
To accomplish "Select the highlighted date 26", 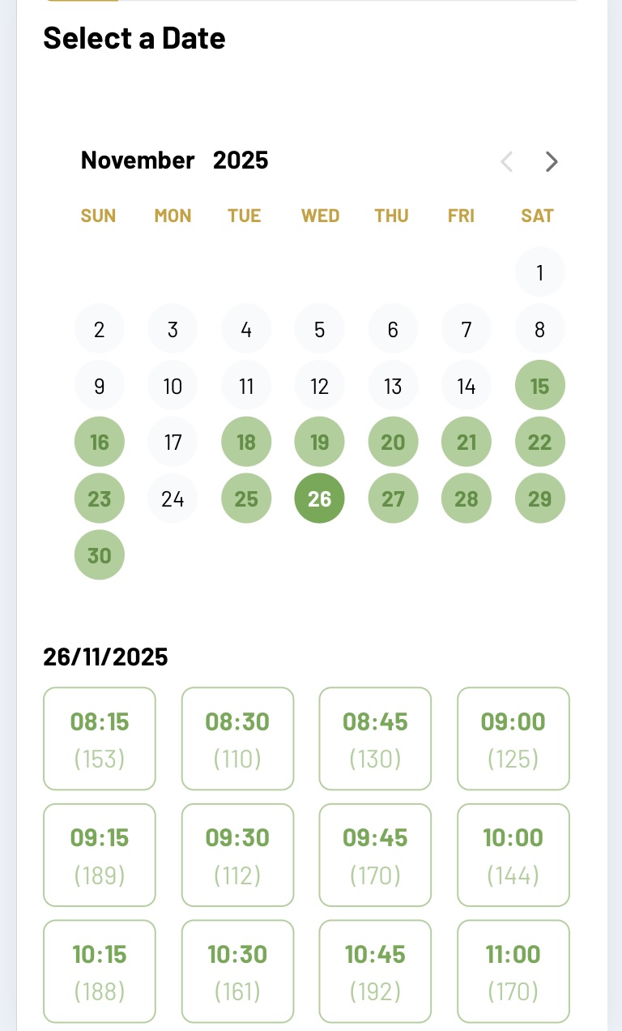I will tap(319, 498).
